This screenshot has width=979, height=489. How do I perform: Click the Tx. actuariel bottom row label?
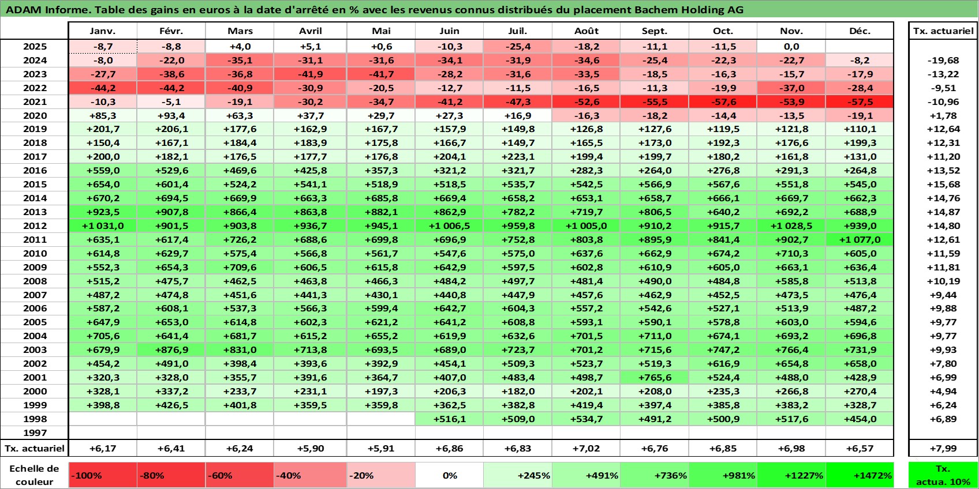[x=35, y=448]
